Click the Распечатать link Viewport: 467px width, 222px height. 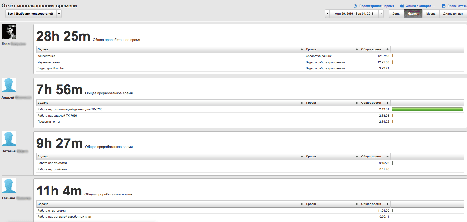[457, 6]
